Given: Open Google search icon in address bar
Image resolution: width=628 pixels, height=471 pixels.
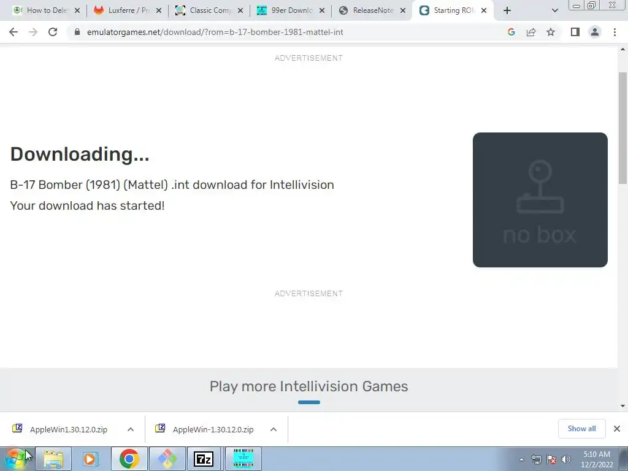Looking at the screenshot, I should tap(511, 32).
